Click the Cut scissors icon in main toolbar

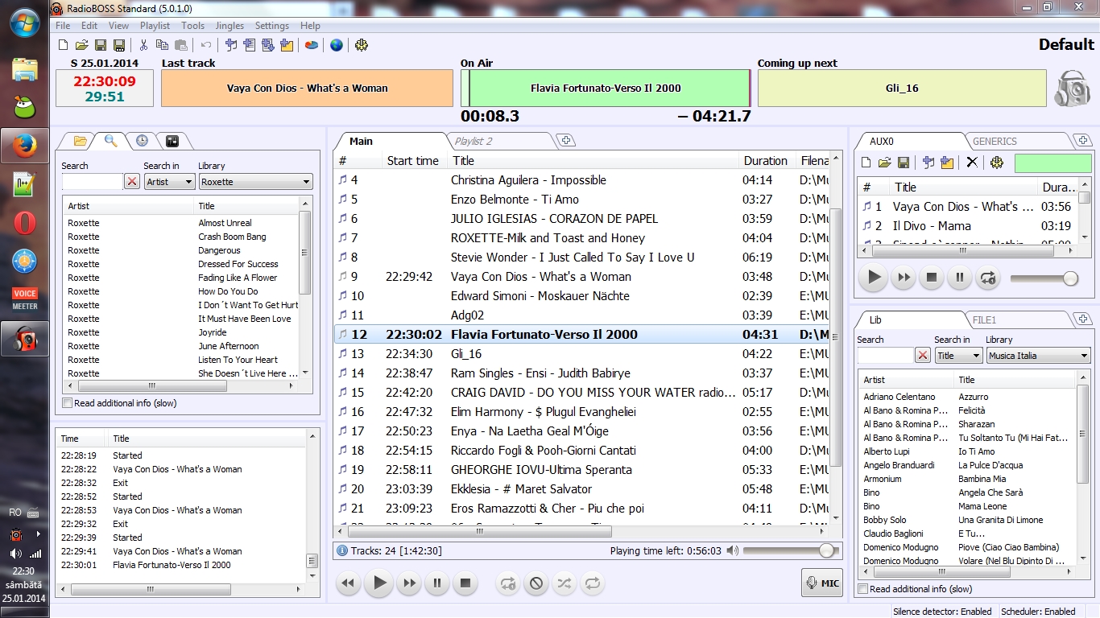(143, 45)
